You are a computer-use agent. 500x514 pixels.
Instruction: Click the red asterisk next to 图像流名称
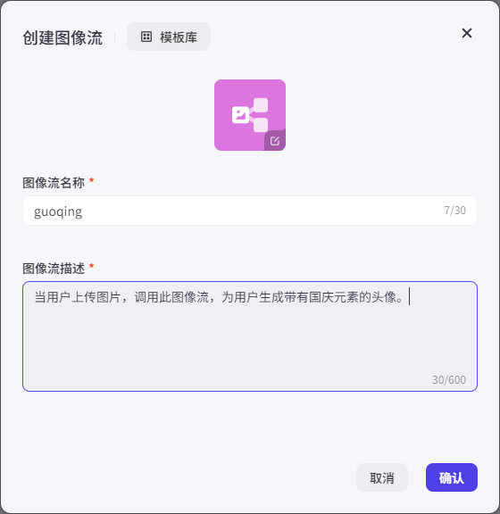click(92, 180)
